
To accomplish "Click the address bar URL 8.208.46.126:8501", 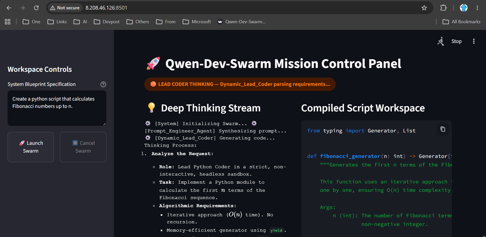I will click(x=106, y=8).
